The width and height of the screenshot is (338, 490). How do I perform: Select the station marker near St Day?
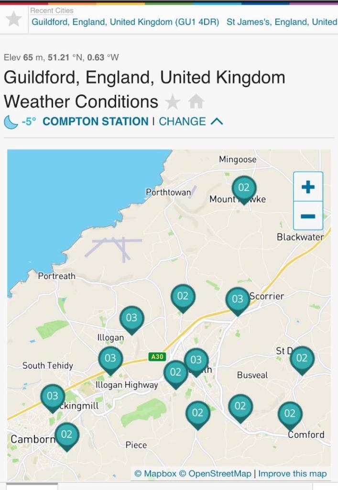click(x=302, y=358)
